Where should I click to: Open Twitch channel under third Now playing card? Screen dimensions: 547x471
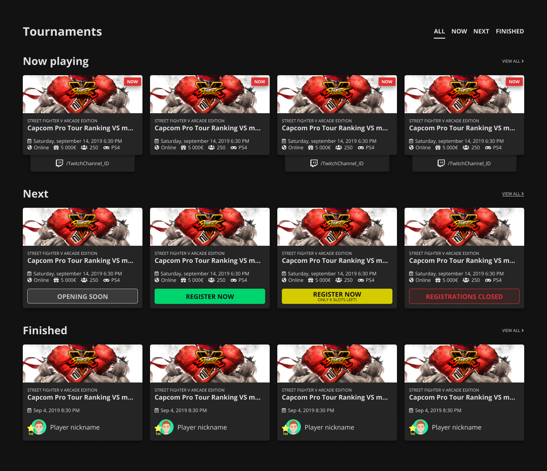tap(337, 163)
